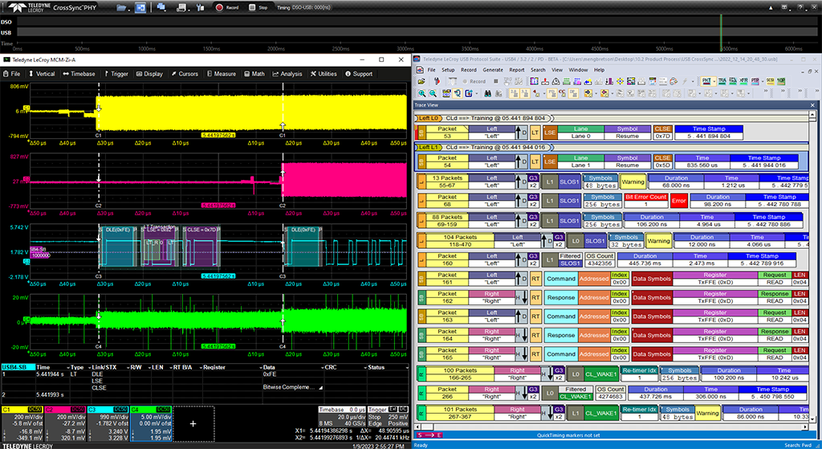The width and height of the screenshot is (822, 449).
Task: Open the oscilloscope Timebase menu
Action: coord(79,74)
